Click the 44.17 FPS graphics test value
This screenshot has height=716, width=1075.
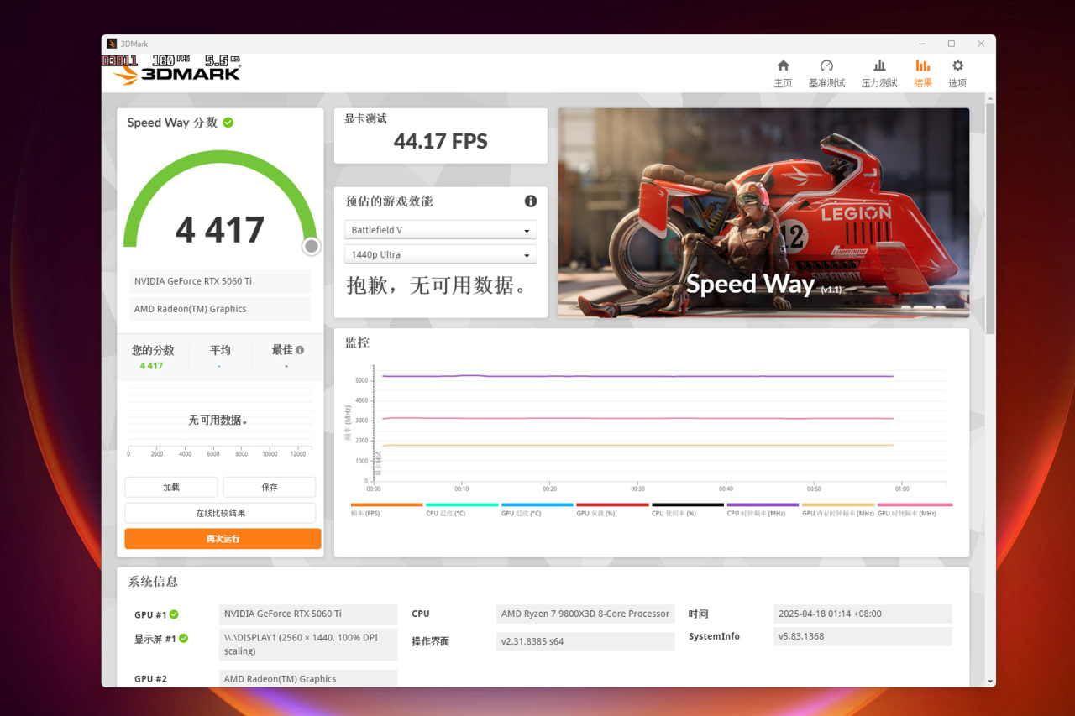click(441, 141)
